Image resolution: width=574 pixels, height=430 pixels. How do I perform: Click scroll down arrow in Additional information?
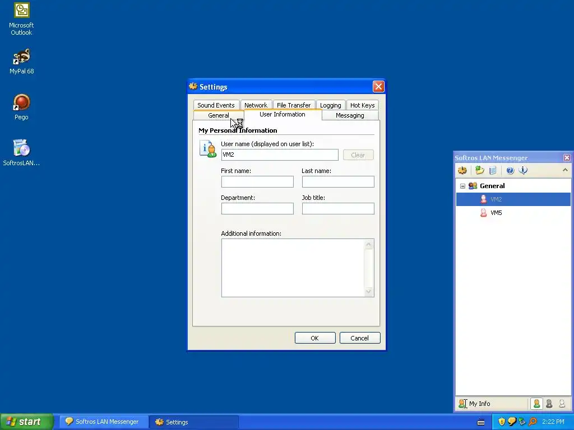click(x=369, y=291)
